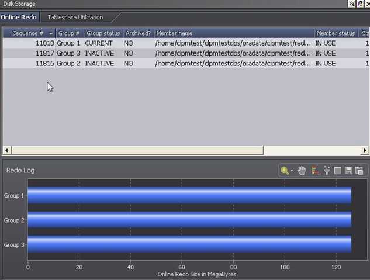Screen dimensions: 370x280
Task: Copy the chart to clipboard
Action: pos(359,170)
